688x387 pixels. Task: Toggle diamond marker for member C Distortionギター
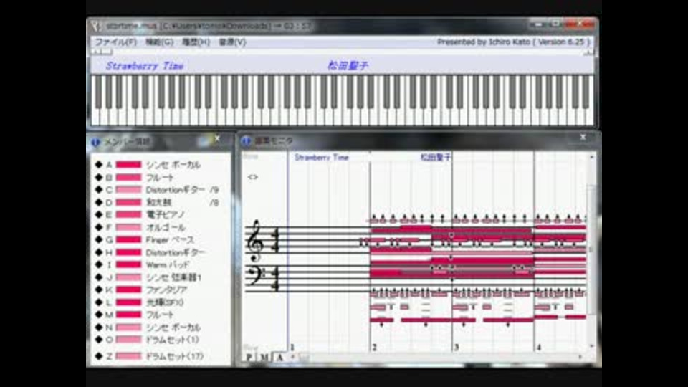tap(99, 189)
